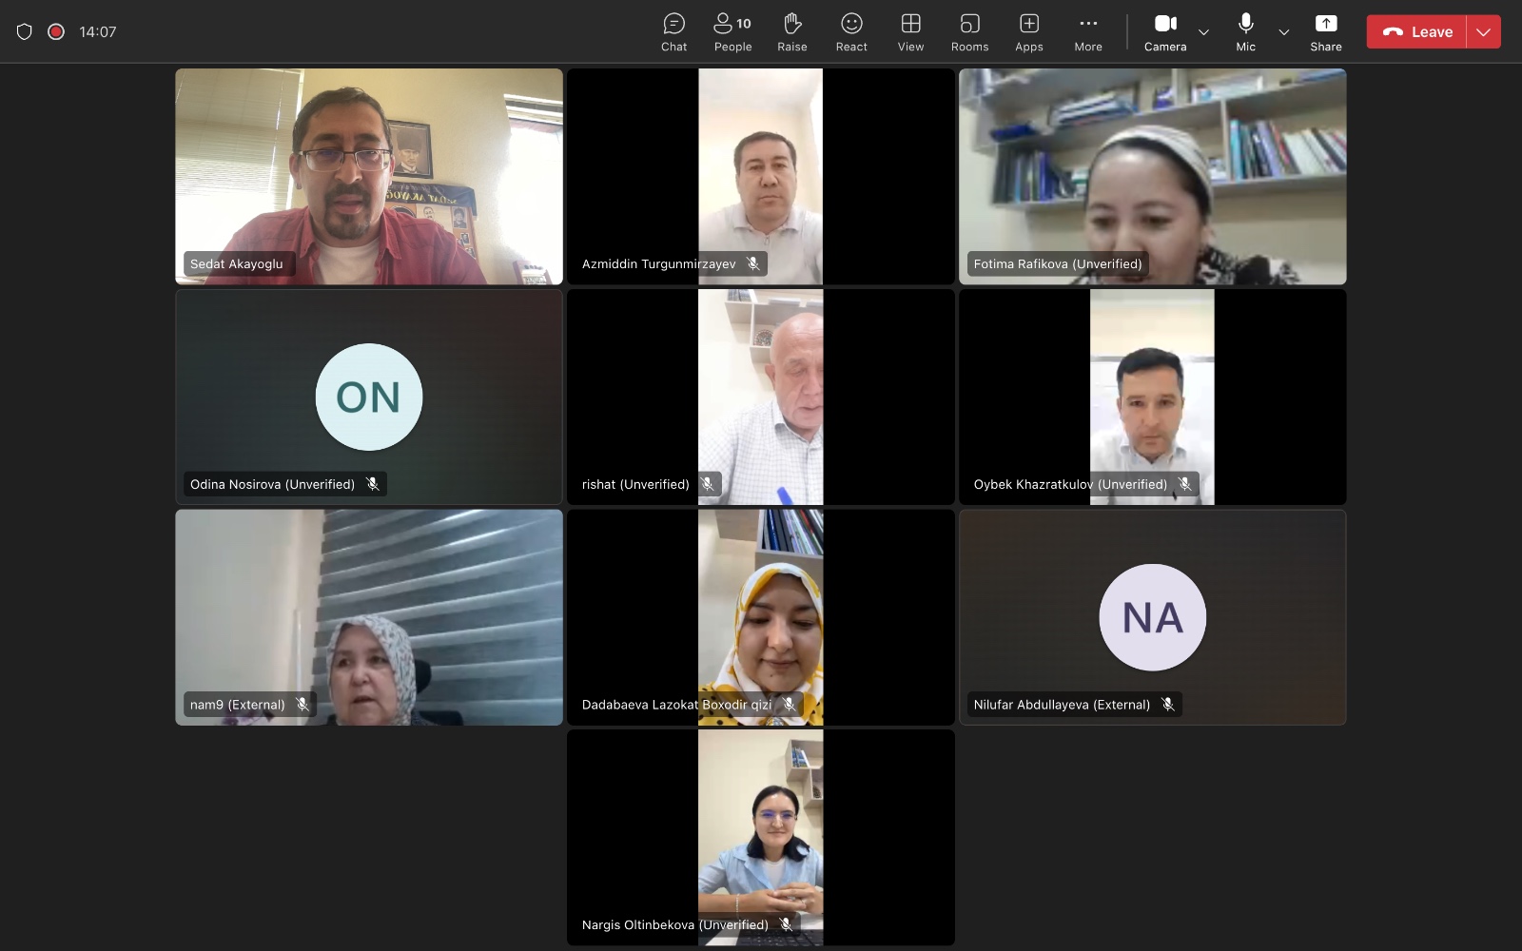1522x951 pixels.
Task: Click the Dadabaeva Lazokat Boxodir qizi label
Action: [677, 705]
